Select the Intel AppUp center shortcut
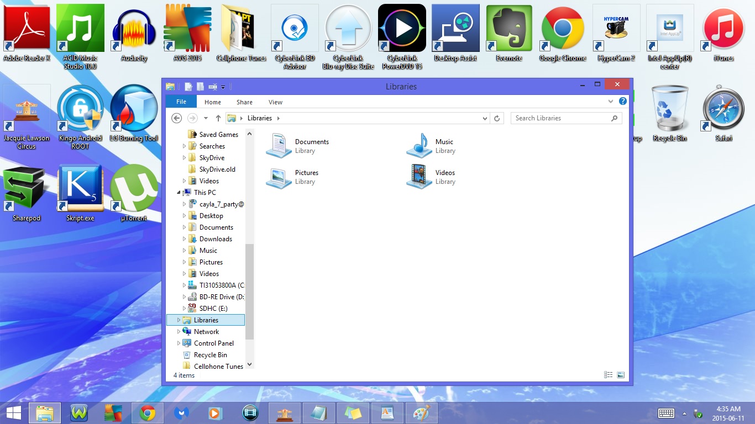755x424 pixels. [670, 36]
